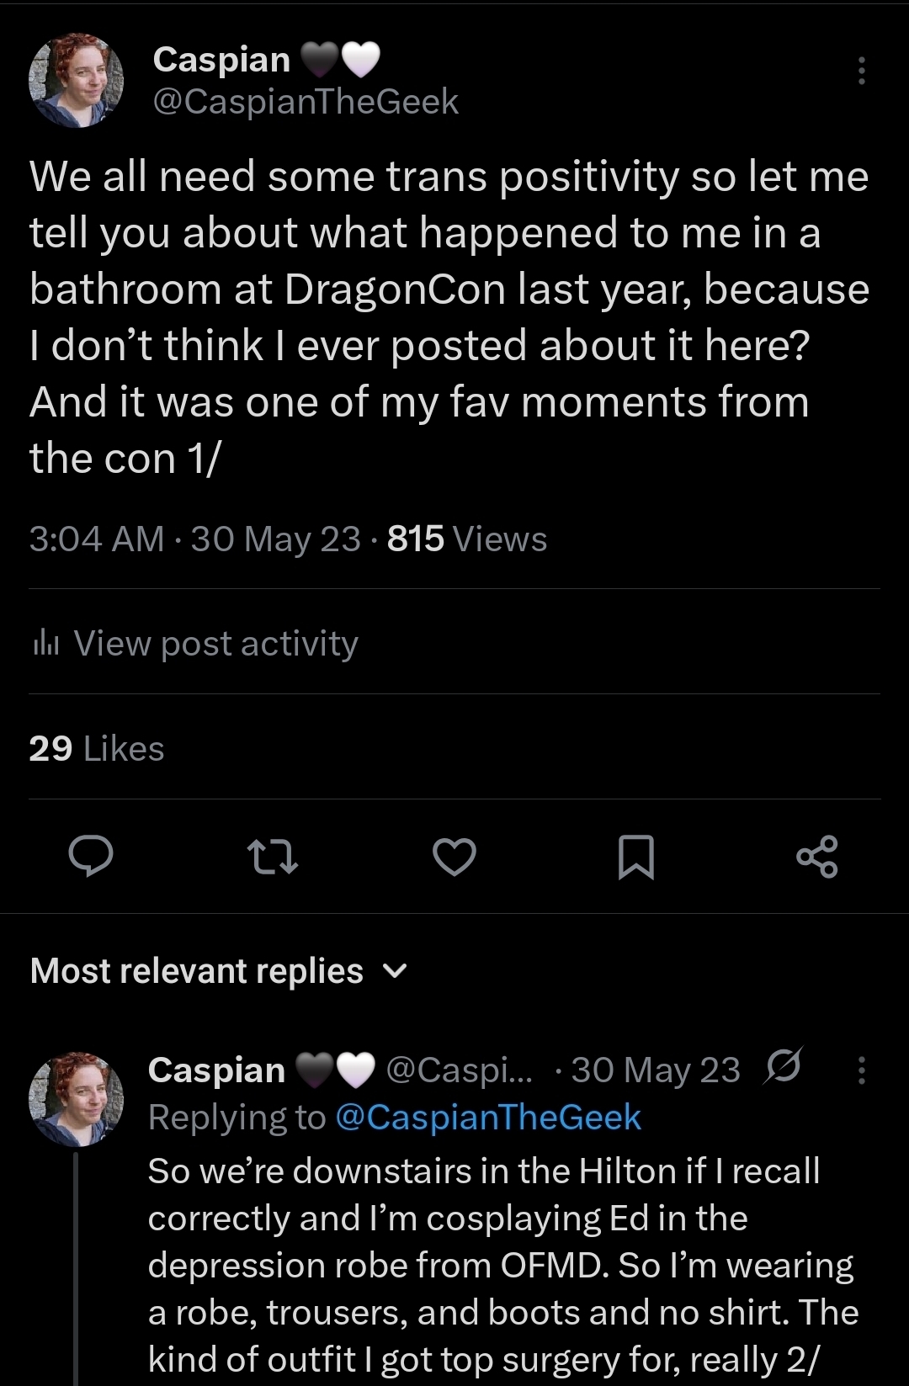Open three-dot menu on reply post
Viewport: 909px width, 1386px height.
pyautogui.click(x=861, y=1070)
